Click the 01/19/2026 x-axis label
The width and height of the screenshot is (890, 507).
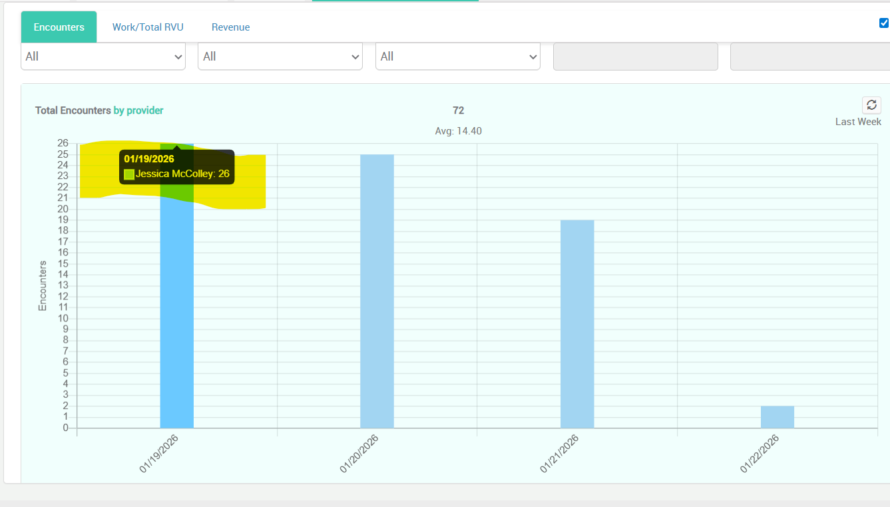(x=157, y=453)
